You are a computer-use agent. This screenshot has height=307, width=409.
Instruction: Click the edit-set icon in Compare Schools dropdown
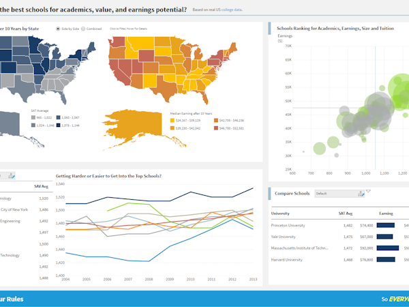pyautogui.click(x=361, y=194)
